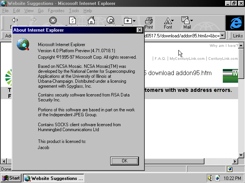Click the vertical scrollbar up arrow
Image resolution: width=245 pixels, height=183 pixels.
point(241,45)
